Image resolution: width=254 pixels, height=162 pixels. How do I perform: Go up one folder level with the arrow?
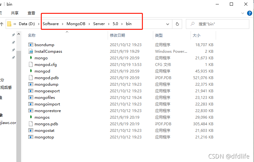2,24
